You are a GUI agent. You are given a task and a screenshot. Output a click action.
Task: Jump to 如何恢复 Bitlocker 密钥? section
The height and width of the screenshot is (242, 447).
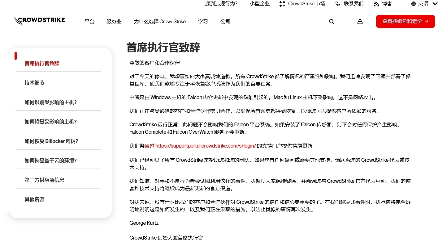[x=51, y=141]
